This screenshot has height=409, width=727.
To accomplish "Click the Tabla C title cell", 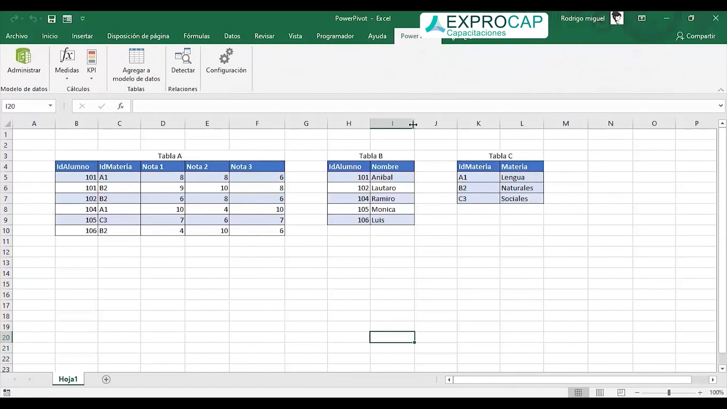I will (x=500, y=156).
